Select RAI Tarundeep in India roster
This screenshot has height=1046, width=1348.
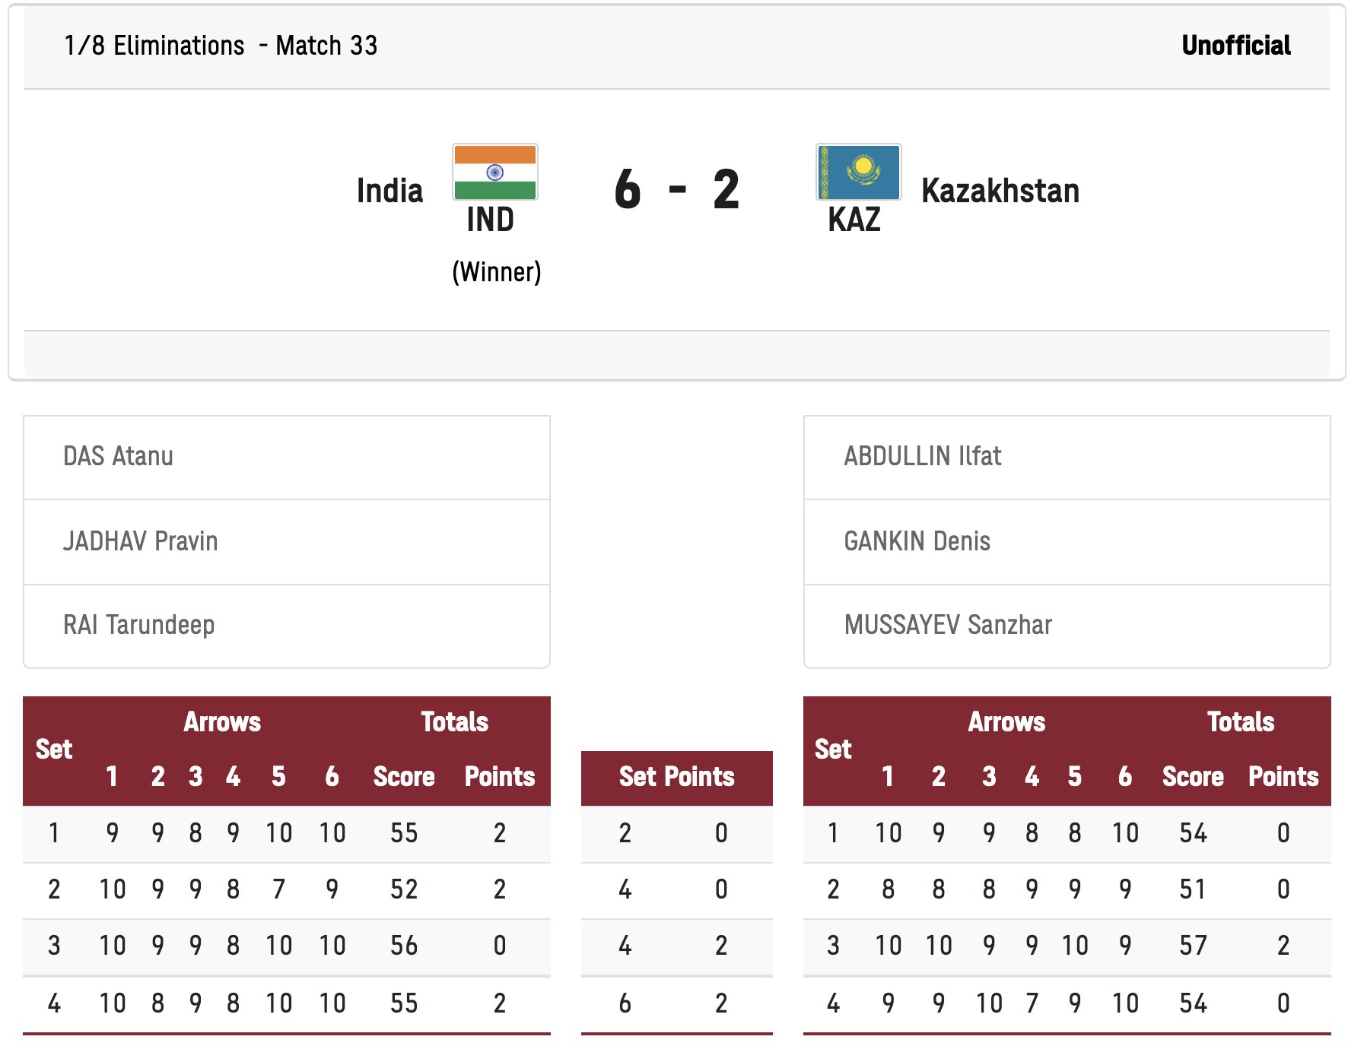click(139, 625)
